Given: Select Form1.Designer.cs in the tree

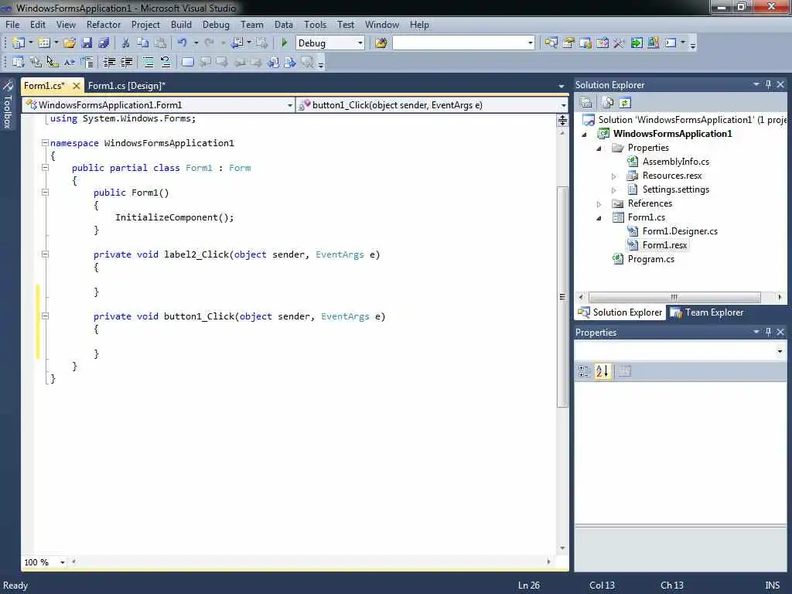Looking at the screenshot, I should (x=680, y=230).
